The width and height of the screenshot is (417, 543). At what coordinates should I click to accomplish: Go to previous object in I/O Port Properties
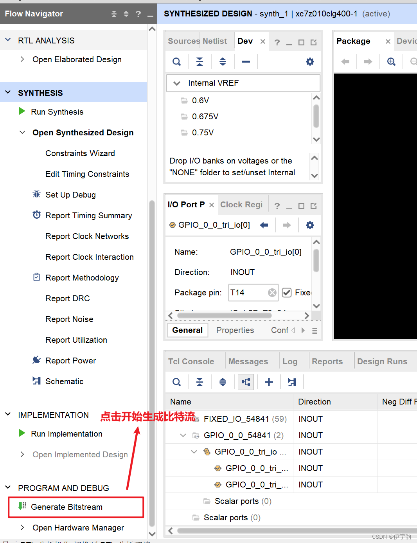(264, 225)
